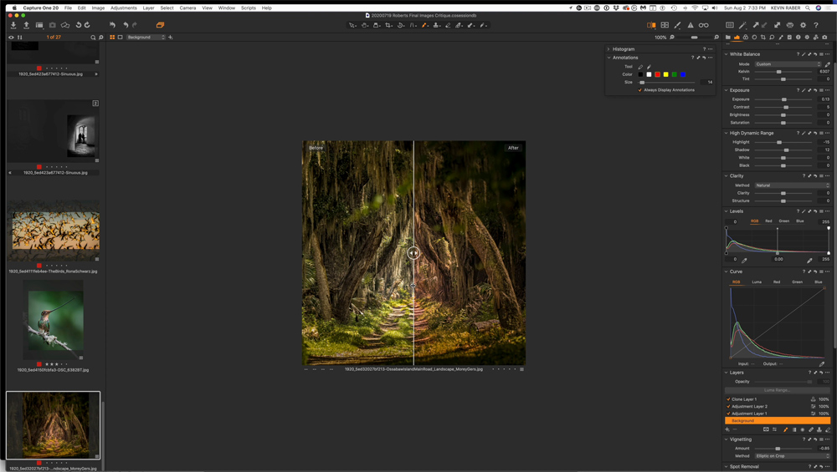Switch to the Luma curve tab
Image resolution: width=837 pixels, height=472 pixels.
tap(757, 282)
